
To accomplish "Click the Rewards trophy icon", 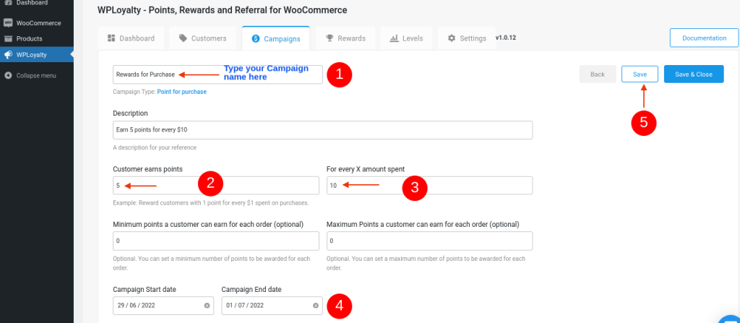I will click(330, 38).
